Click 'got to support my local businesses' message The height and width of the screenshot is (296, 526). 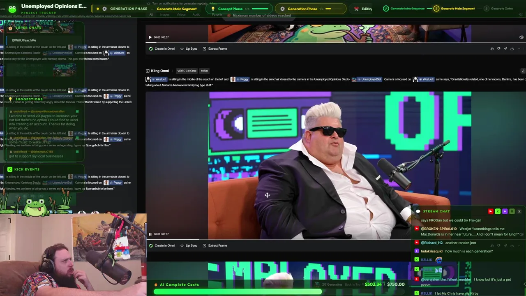pos(36,156)
